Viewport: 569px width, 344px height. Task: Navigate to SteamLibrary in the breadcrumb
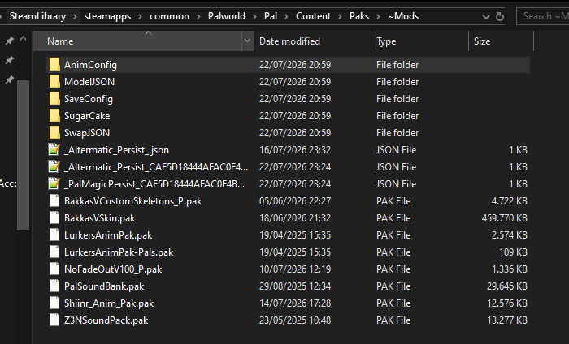click(x=37, y=16)
